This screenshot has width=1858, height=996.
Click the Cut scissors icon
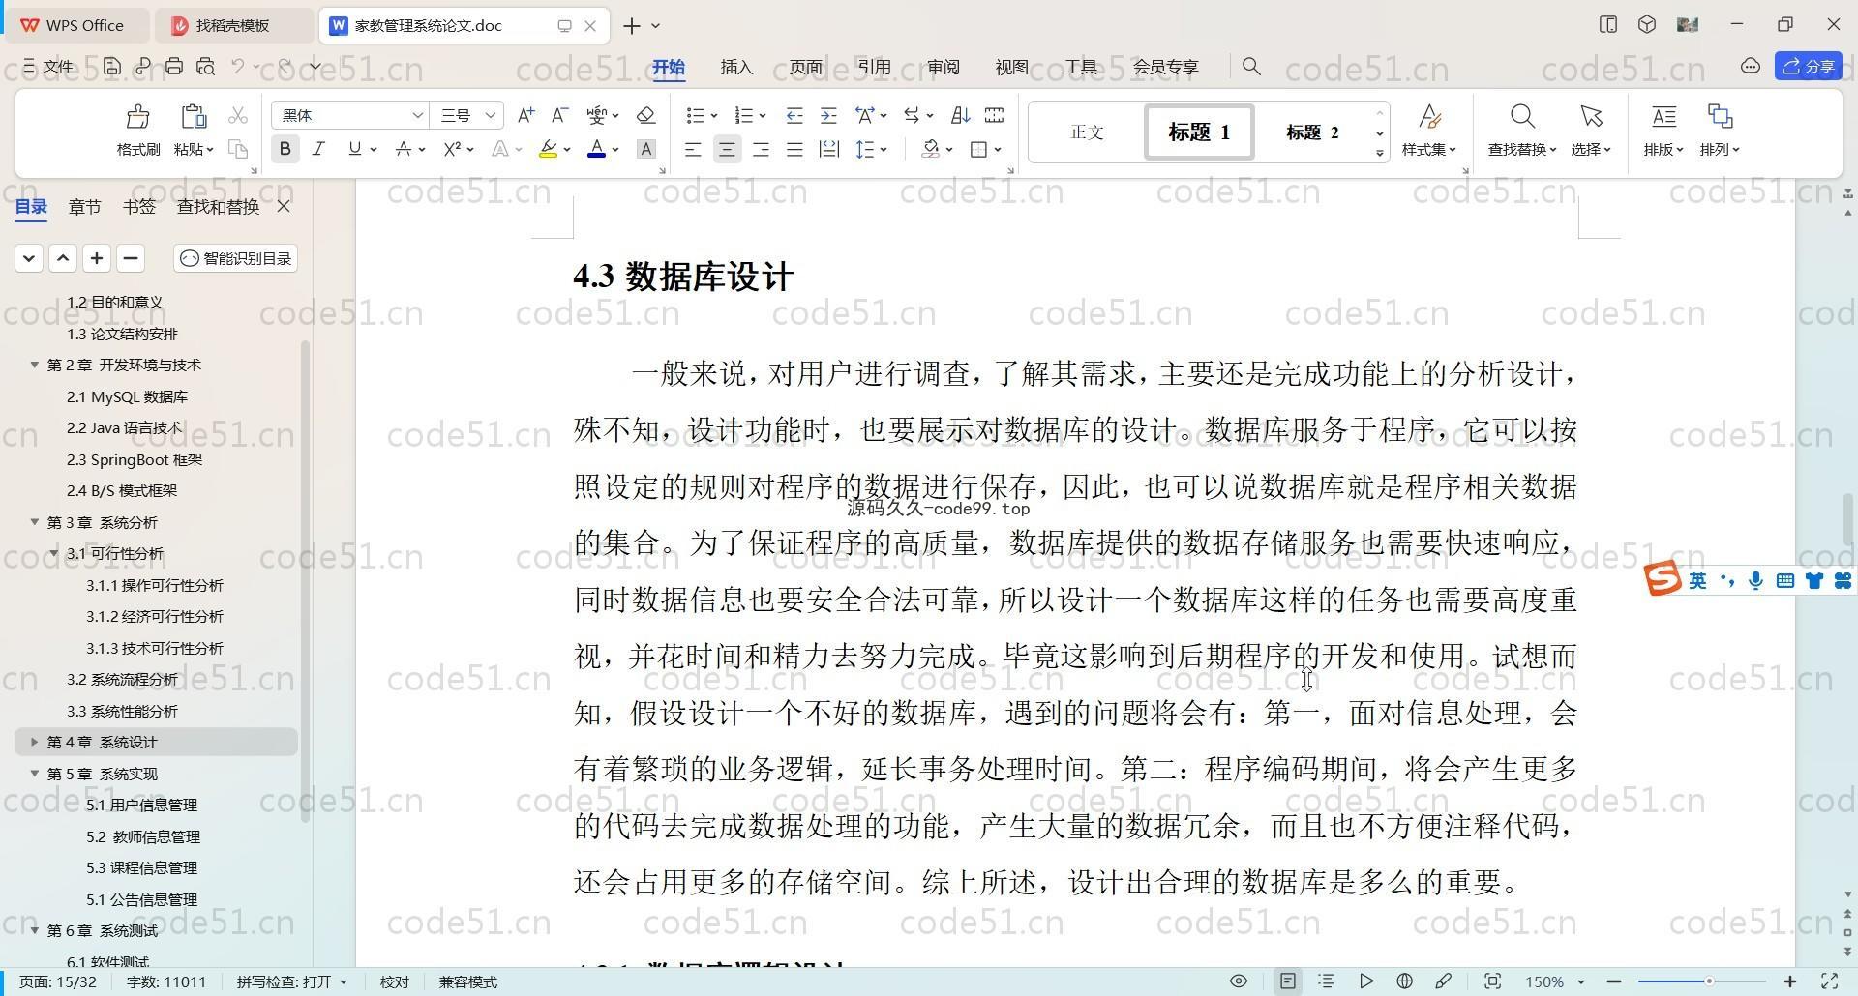[x=237, y=116]
